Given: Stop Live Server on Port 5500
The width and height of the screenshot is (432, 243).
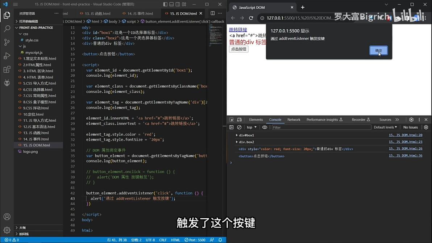Looking at the screenshot, I should point(195,240).
